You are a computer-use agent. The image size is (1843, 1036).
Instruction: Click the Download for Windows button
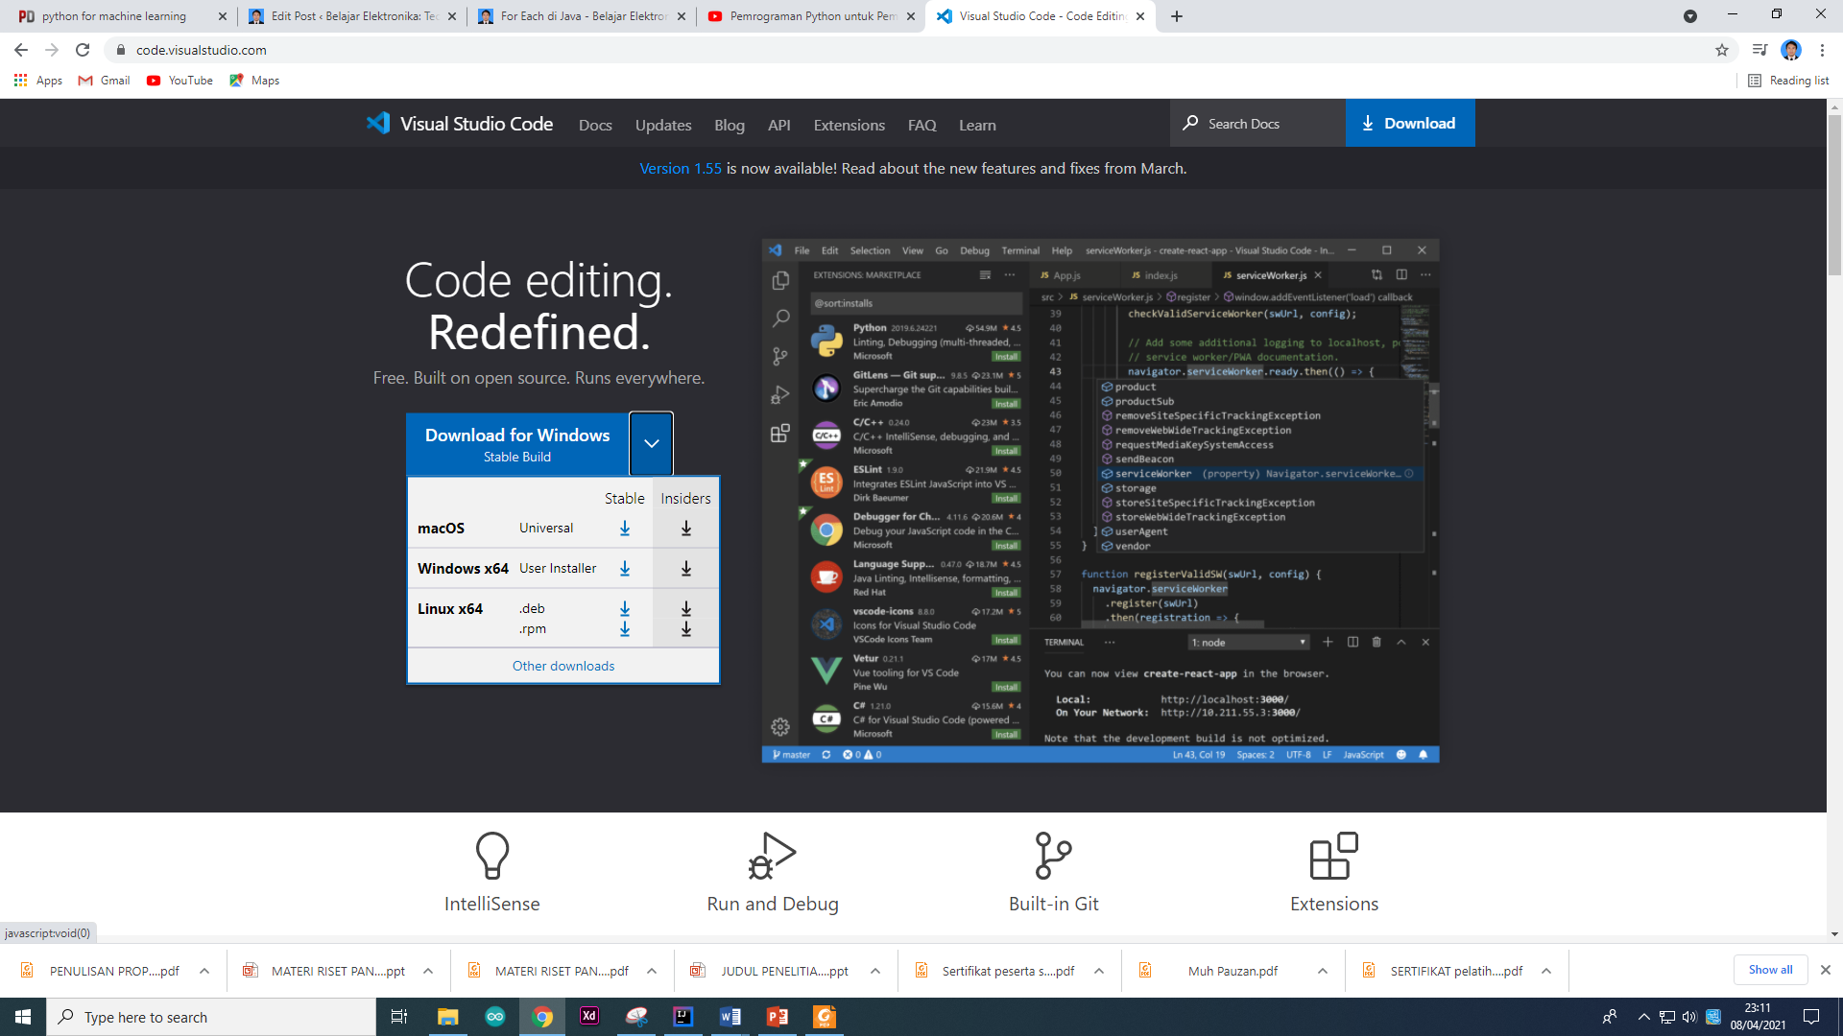517,444
